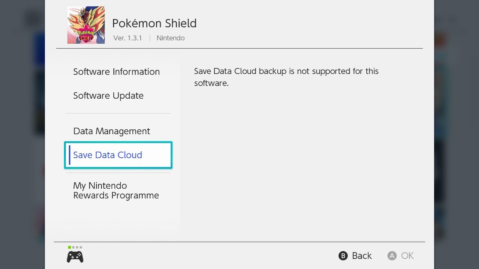This screenshot has height=269, width=479.
Task: Click the disabled OK label
Action: (x=407, y=256)
